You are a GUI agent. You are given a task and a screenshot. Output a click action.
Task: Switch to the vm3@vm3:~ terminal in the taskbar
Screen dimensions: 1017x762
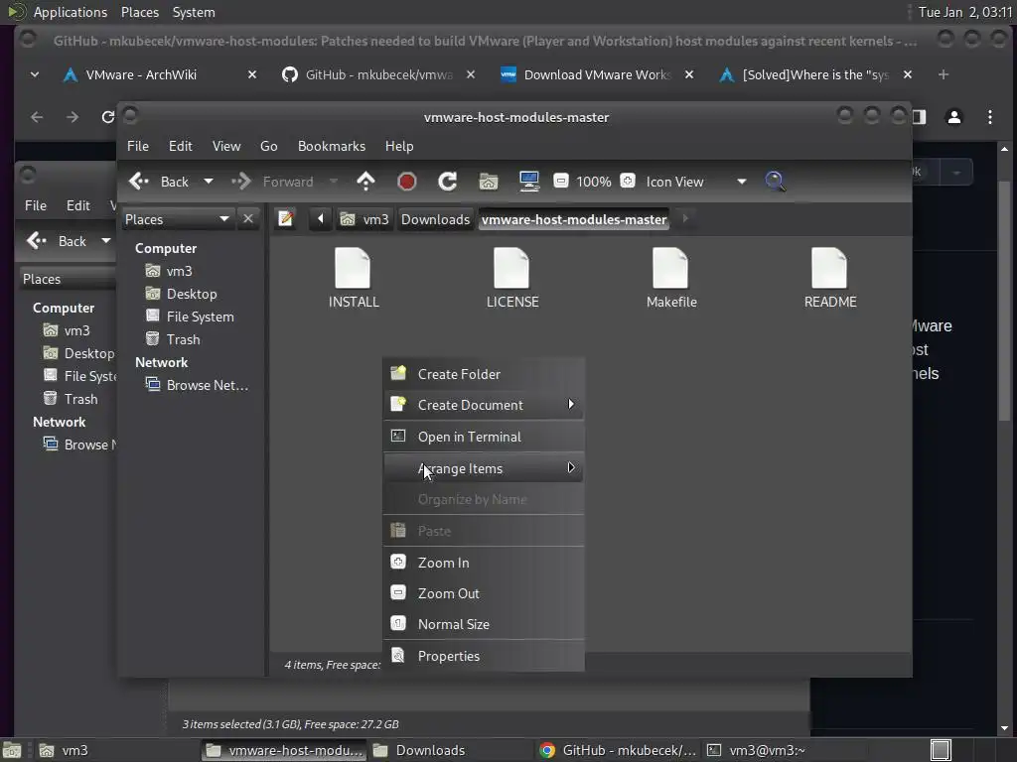(783, 750)
